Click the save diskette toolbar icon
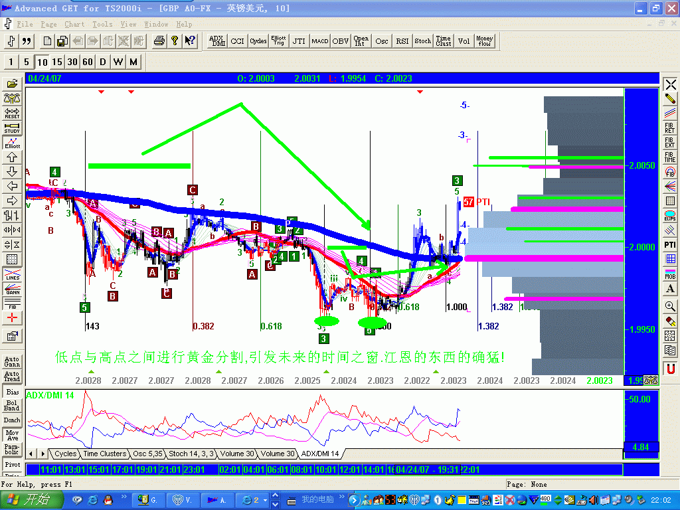Viewport: 680px width, 510px height. click(x=62, y=41)
